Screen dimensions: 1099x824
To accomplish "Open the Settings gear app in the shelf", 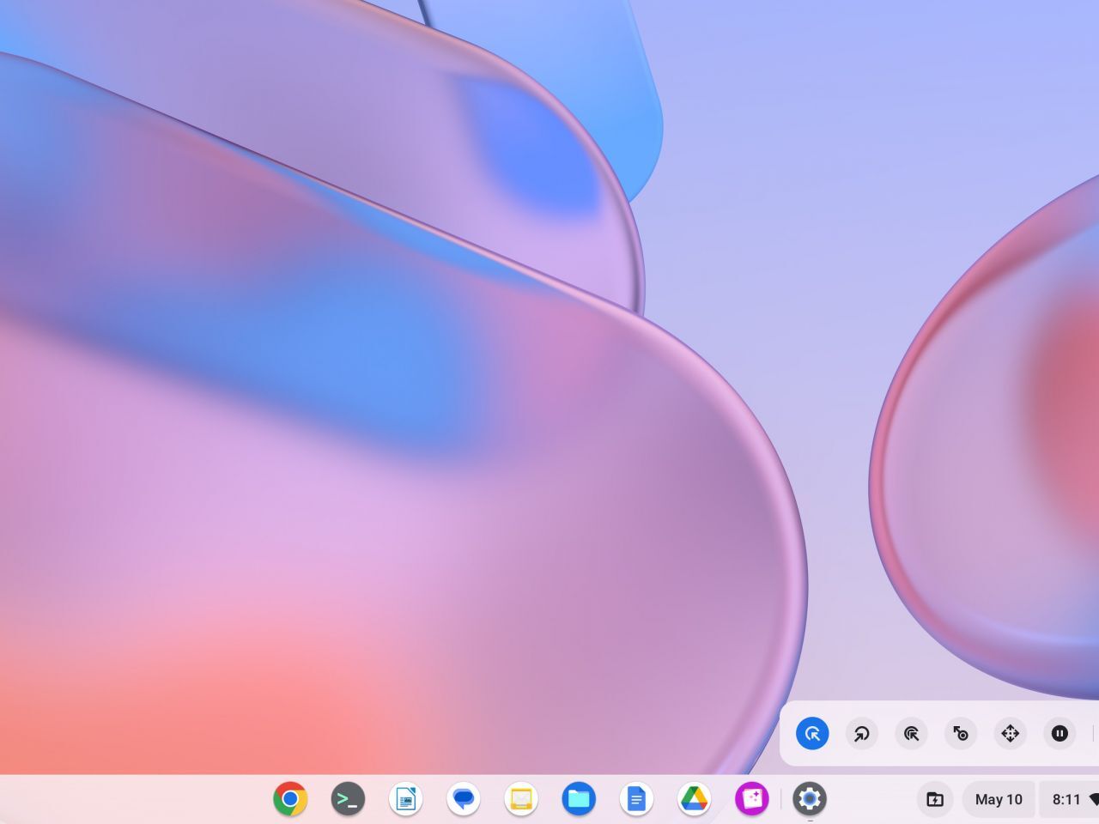I will pos(810,800).
